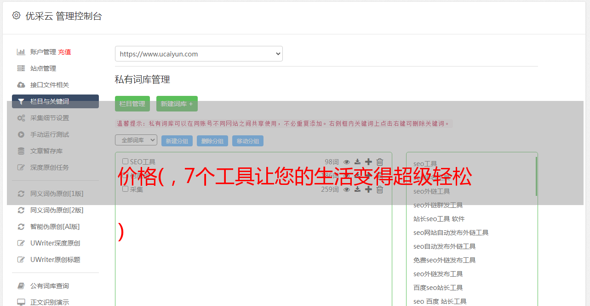Click the green 栏目管理 button

[x=132, y=104]
